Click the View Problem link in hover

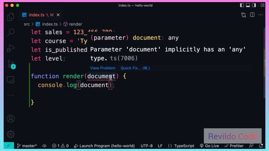[x=103, y=68]
